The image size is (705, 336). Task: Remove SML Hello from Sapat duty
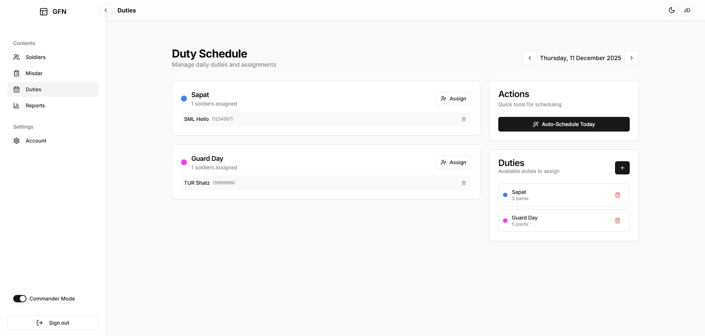(x=464, y=119)
